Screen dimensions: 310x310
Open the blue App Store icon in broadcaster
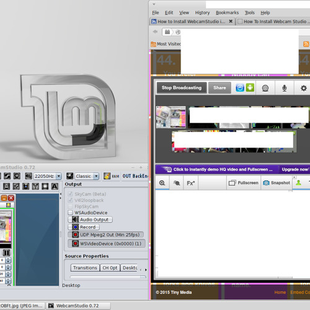[240, 88]
